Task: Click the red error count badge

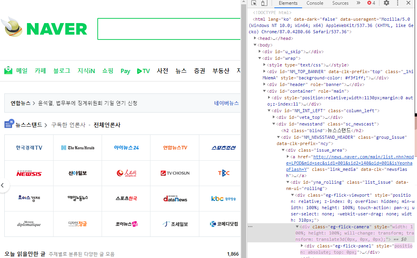Action: pos(371,3)
